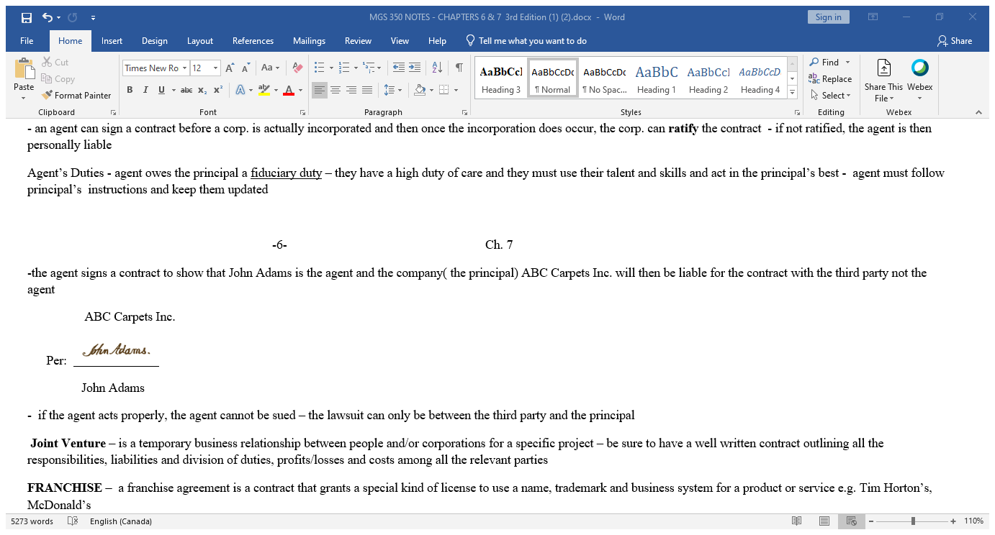Image resolution: width=995 pixels, height=535 pixels.
Task: Decrease the paragraph indent
Action: click(399, 68)
